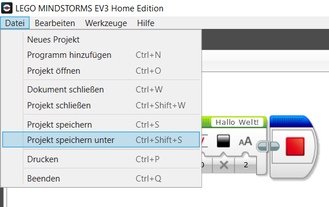Viewport: 329px width, 207px height.
Task: Open the Werkzeuge menu
Action: (106, 23)
